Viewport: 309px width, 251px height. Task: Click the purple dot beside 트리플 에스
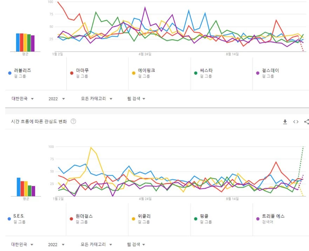coord(257,219)
